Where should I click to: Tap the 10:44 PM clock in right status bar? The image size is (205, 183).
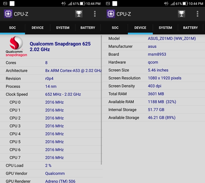196,4
